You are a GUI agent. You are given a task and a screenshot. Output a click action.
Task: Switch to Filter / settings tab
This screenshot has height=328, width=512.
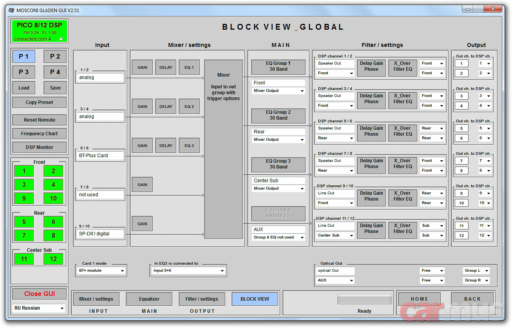point(202,299)
